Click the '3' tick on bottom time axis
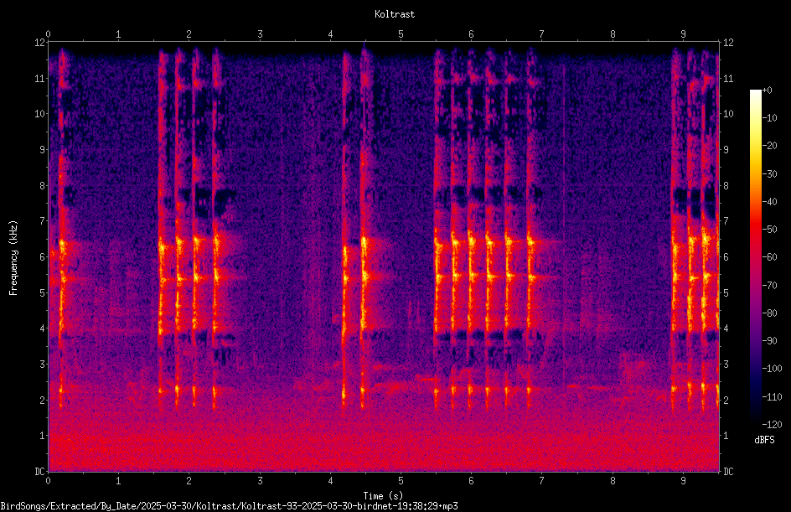Viewport: 791px width, 512px height. click(260, 481)
